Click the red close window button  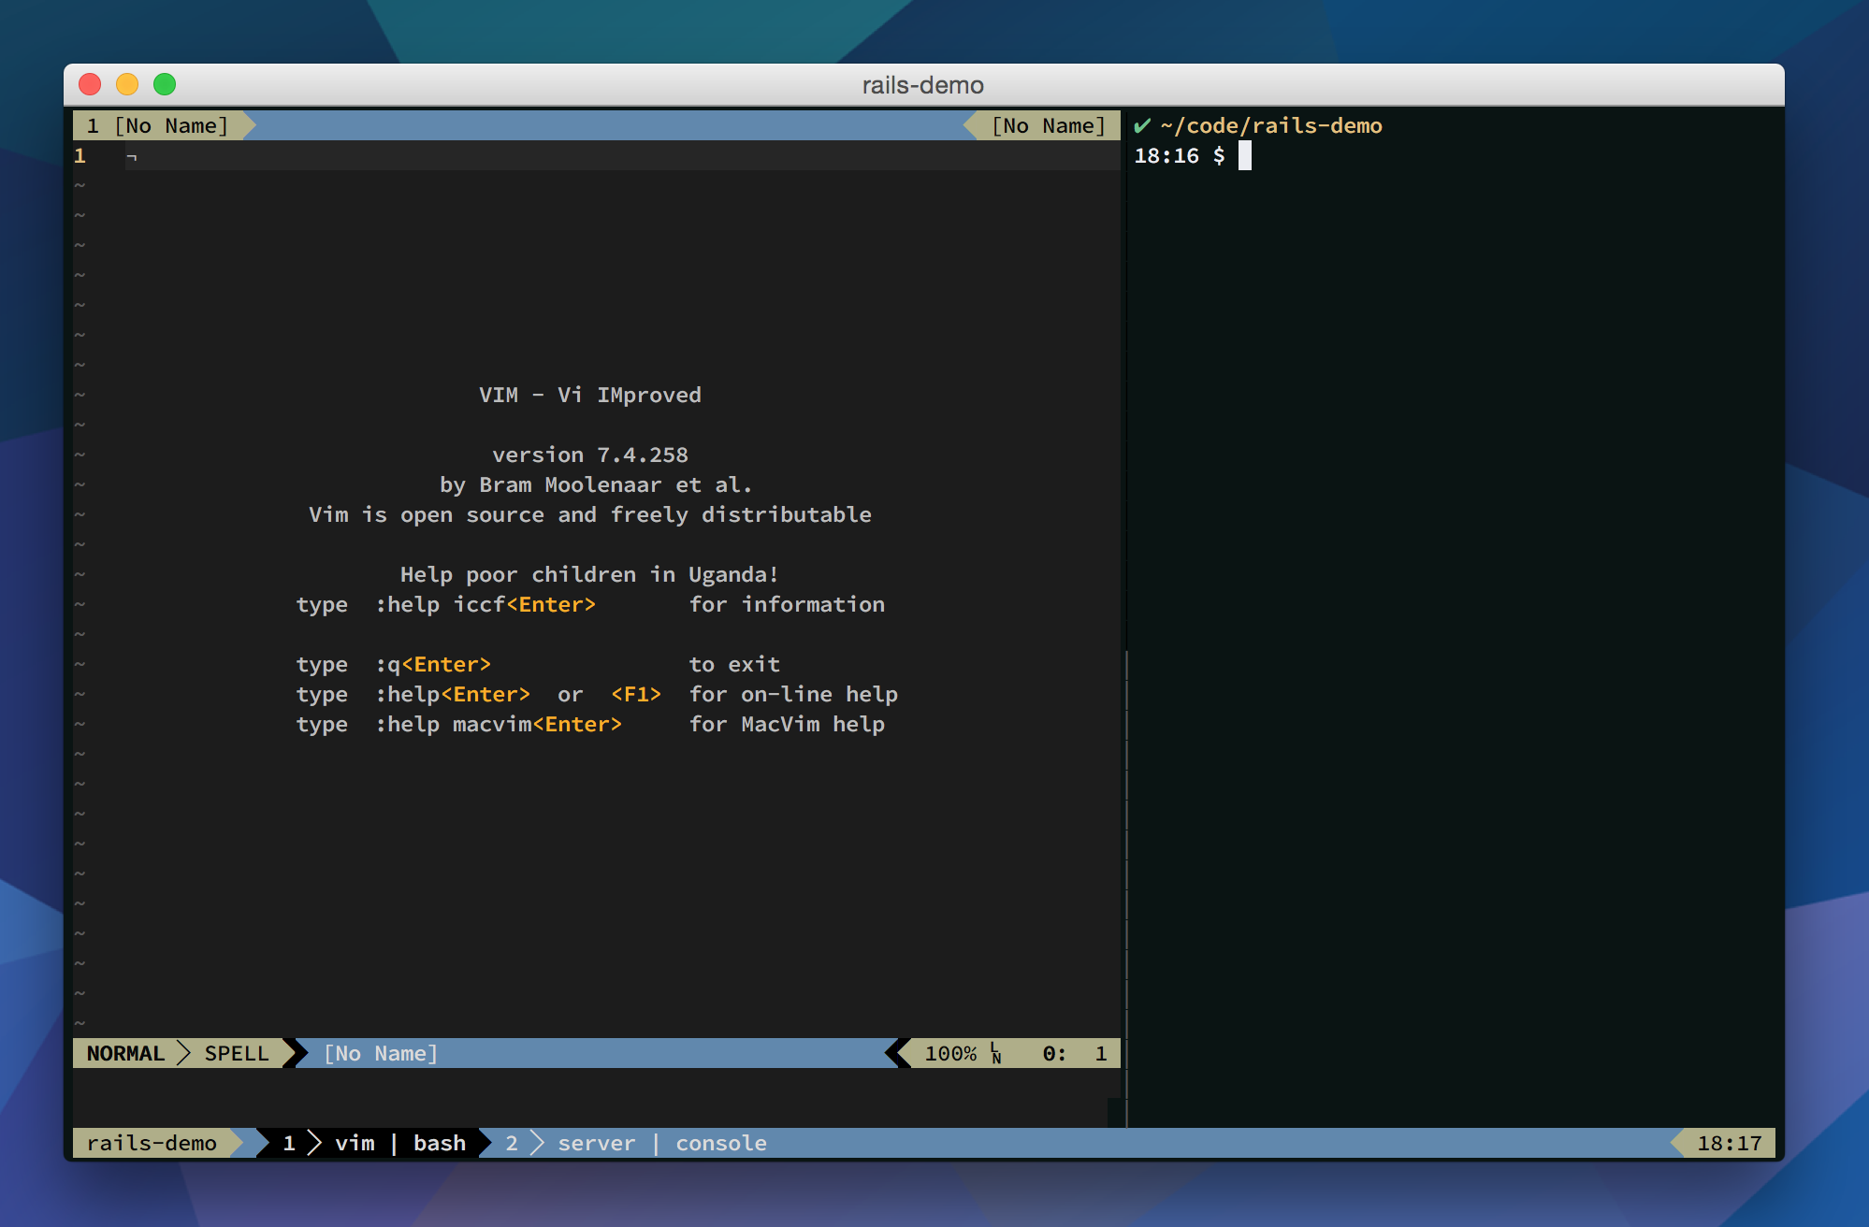coord(90,84)
